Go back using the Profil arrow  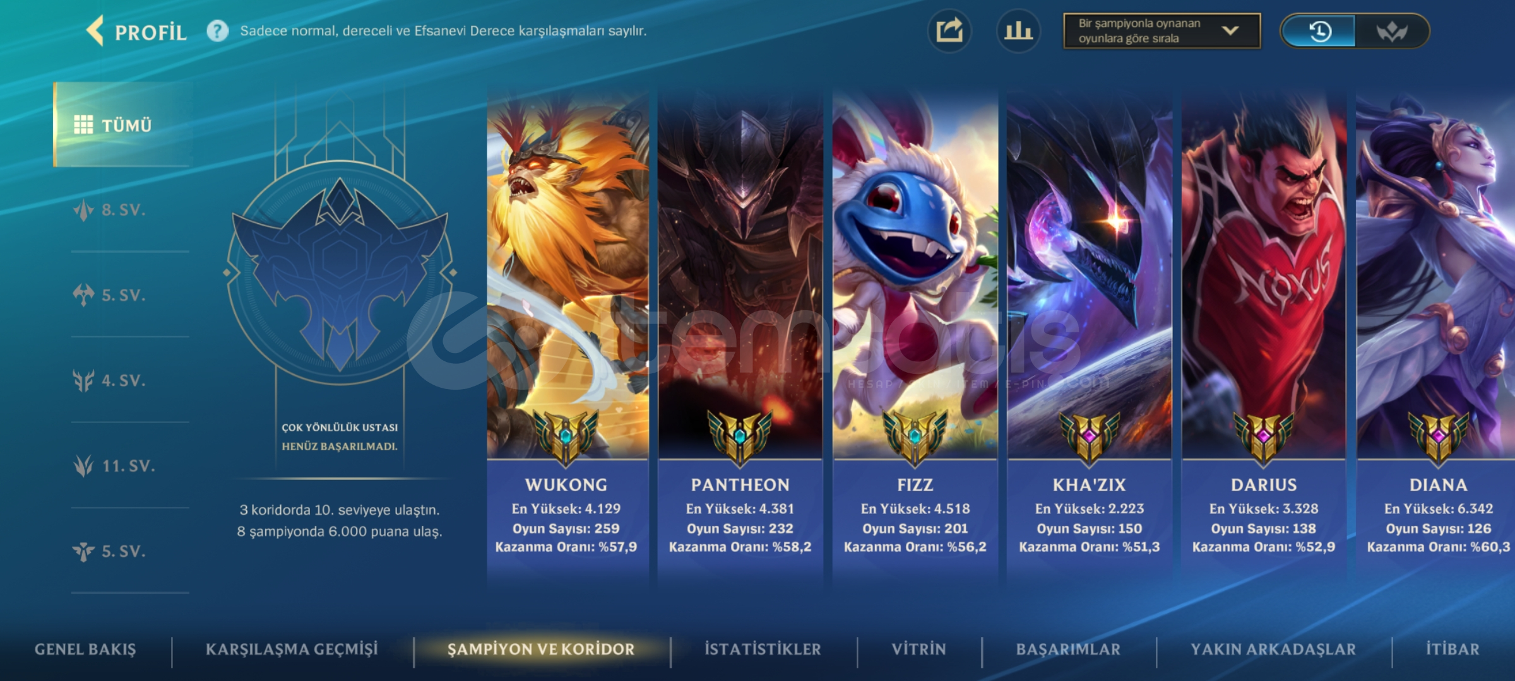click(x=95, y=31)
